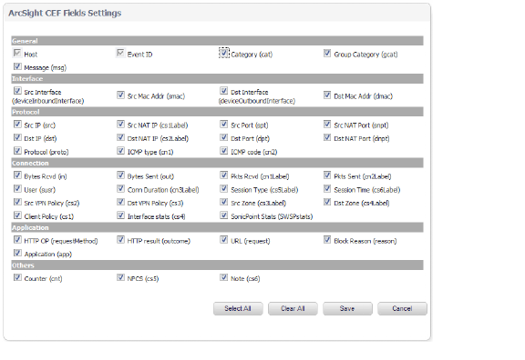525x360 pixels.
Task: Toggle the Host checkbox
Action: [17, 53]
